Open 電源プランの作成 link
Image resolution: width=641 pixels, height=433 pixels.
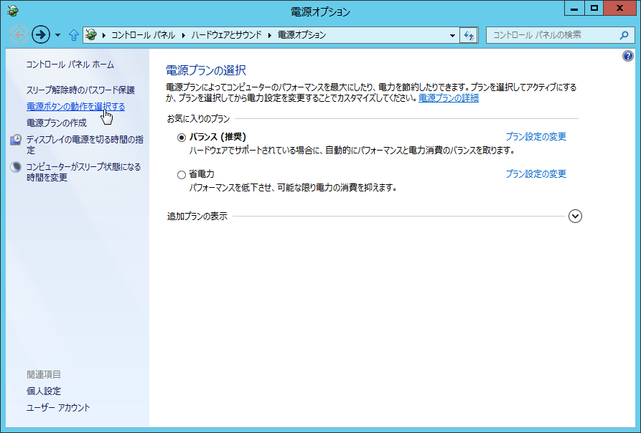(57, 123)
